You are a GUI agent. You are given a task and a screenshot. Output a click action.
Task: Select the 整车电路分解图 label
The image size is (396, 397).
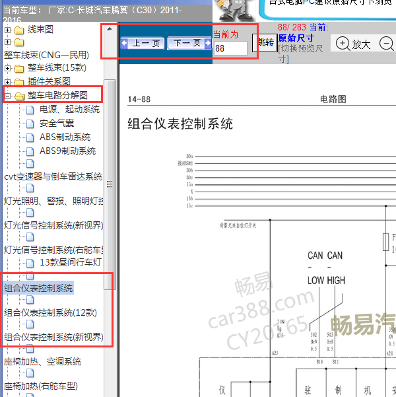57,96
